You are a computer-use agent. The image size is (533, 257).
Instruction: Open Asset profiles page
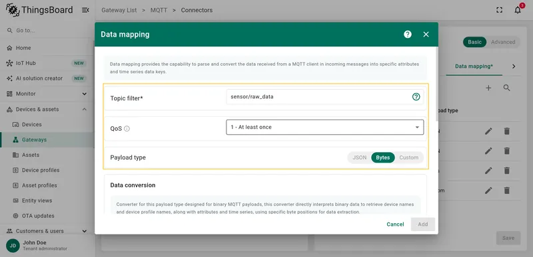(47, 185)
